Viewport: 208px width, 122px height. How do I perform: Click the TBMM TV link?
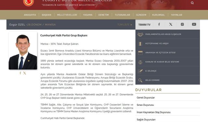tap(144, 25)
